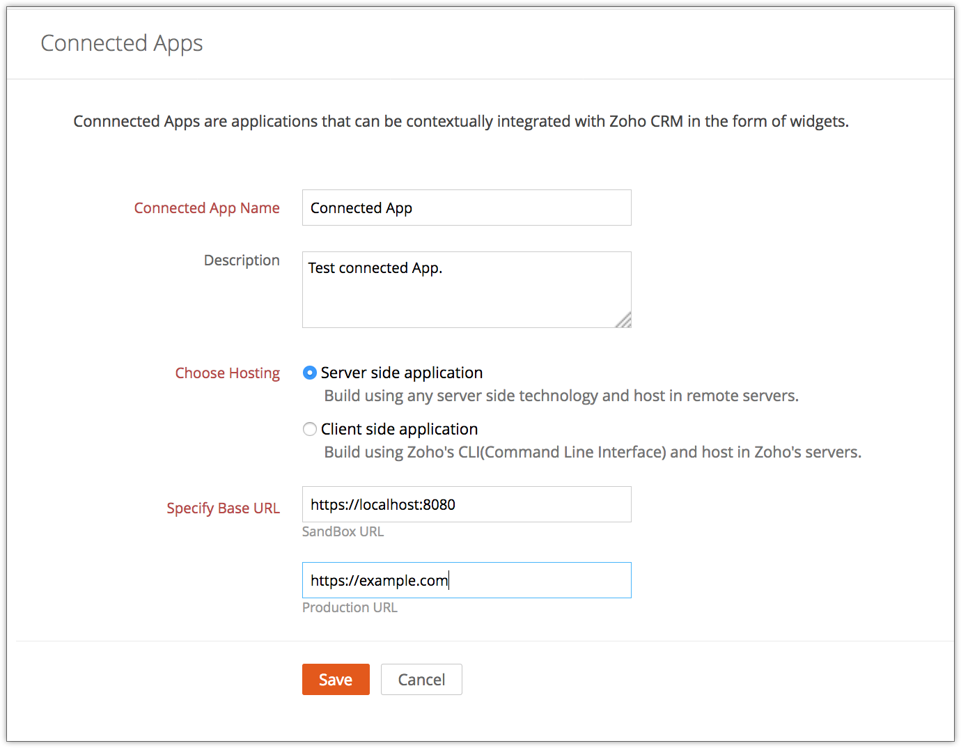Click the 'Client side application' option text
The height and width of the screenshot is (748, 961).
click(x=399, y=429)
